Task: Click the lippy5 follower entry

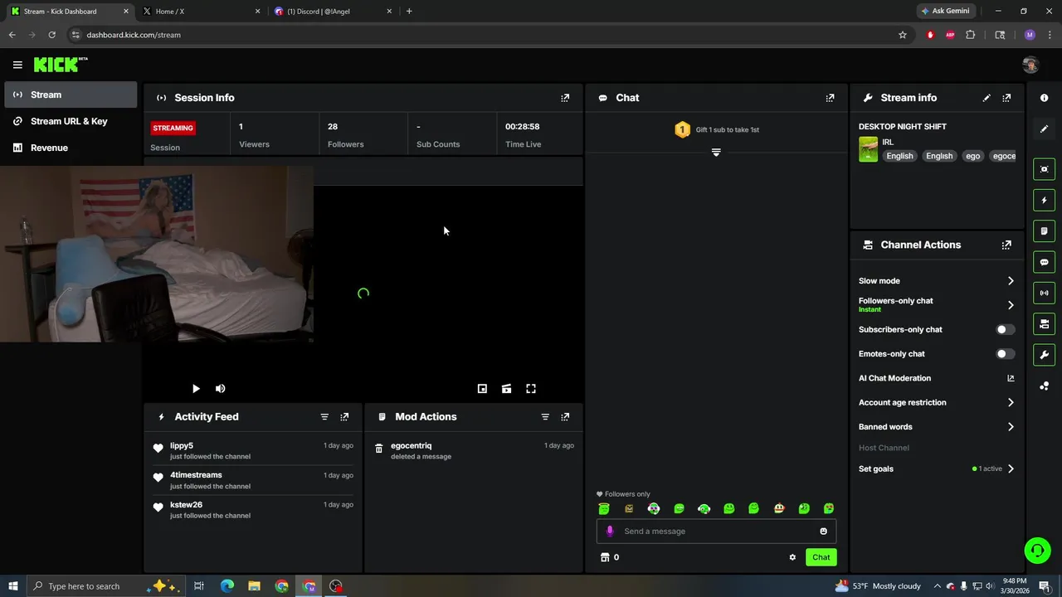Action: click(x=253, y=450)
